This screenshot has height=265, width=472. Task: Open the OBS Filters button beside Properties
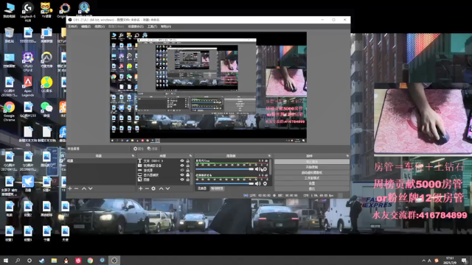pyautogui.click(x=153, y=149)
